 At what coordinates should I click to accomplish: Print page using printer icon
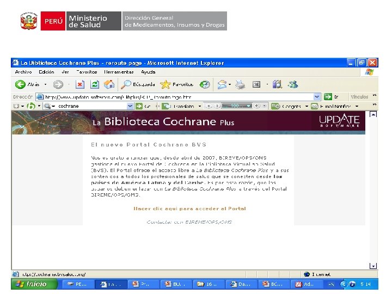tap(240, 84)
